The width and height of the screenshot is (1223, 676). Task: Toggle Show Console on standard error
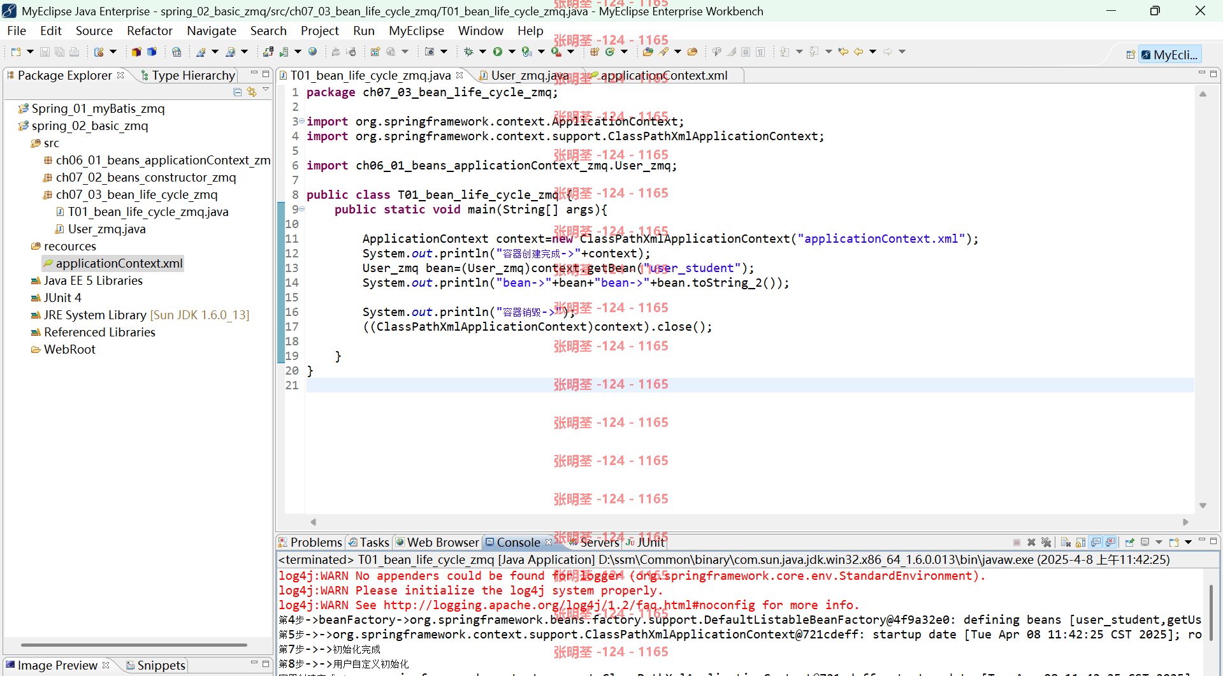pos(1110,542)
